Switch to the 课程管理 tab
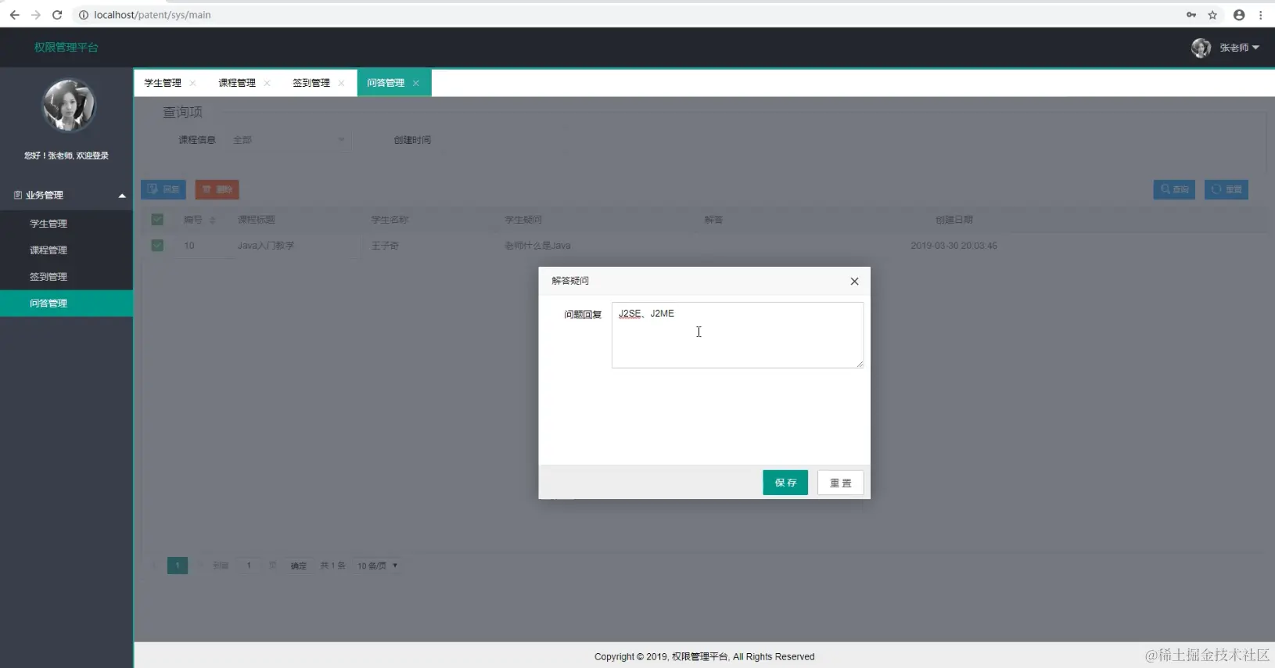Image resolution: width=1275 pixels, height=668 pixels. pos(237,83)
